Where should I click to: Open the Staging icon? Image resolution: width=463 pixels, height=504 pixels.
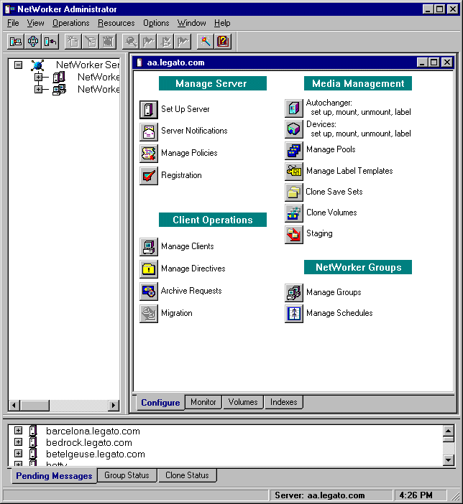(293, 234)
